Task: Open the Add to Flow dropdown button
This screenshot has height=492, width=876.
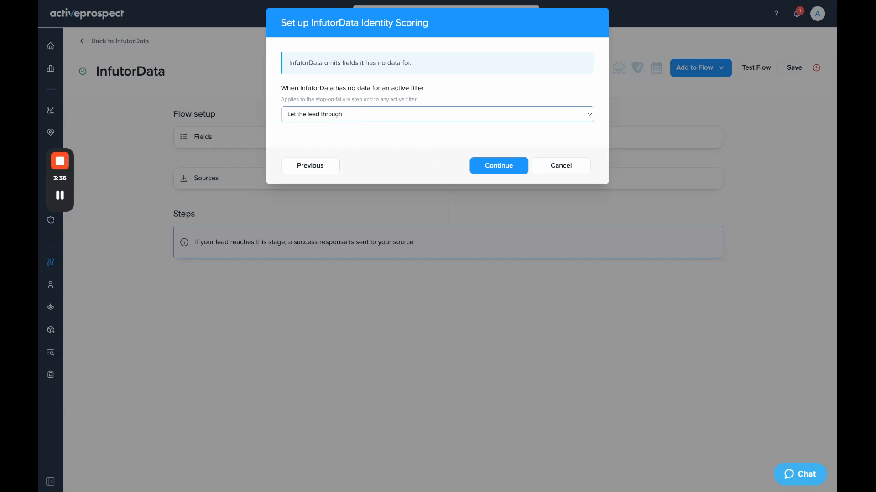Action: coord(701,68)
